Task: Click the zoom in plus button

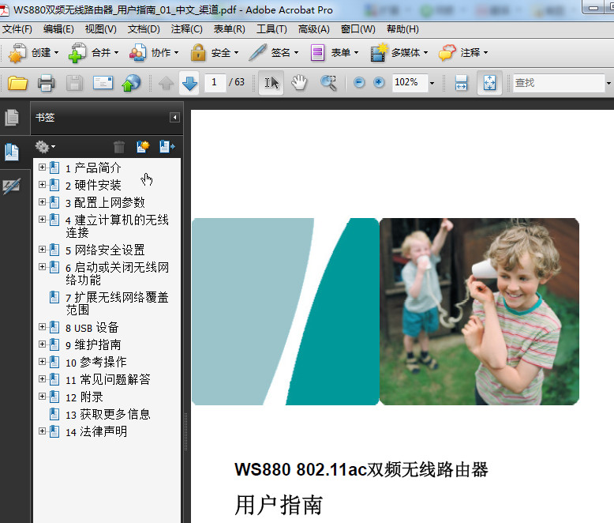Action: click(x=379, y=82)
